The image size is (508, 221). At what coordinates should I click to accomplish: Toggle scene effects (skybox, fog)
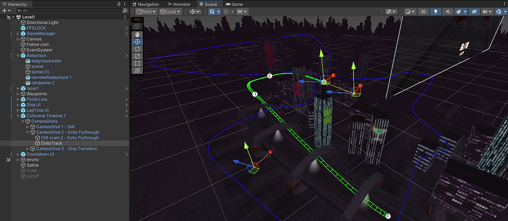458,11
